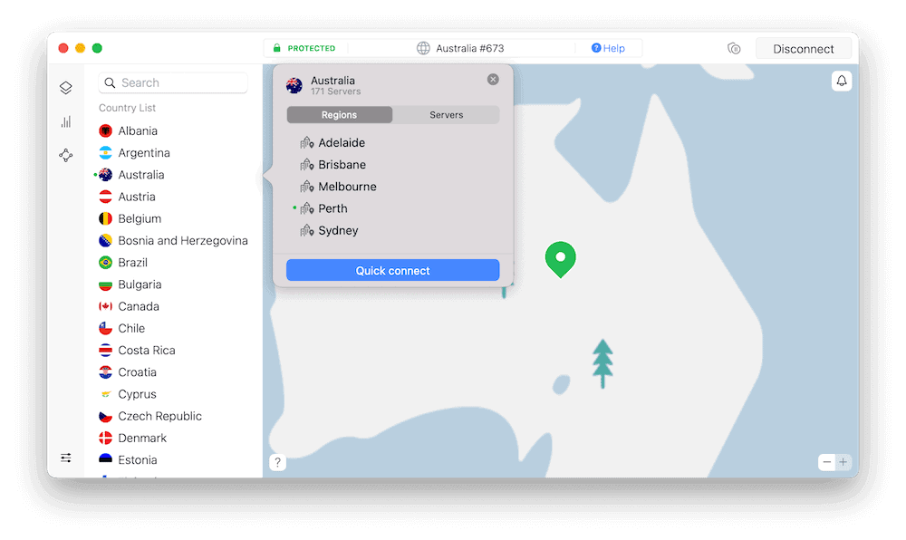Click the green location pin on map
The width and height of the screenshot is (906, 540).
point(560,259)
